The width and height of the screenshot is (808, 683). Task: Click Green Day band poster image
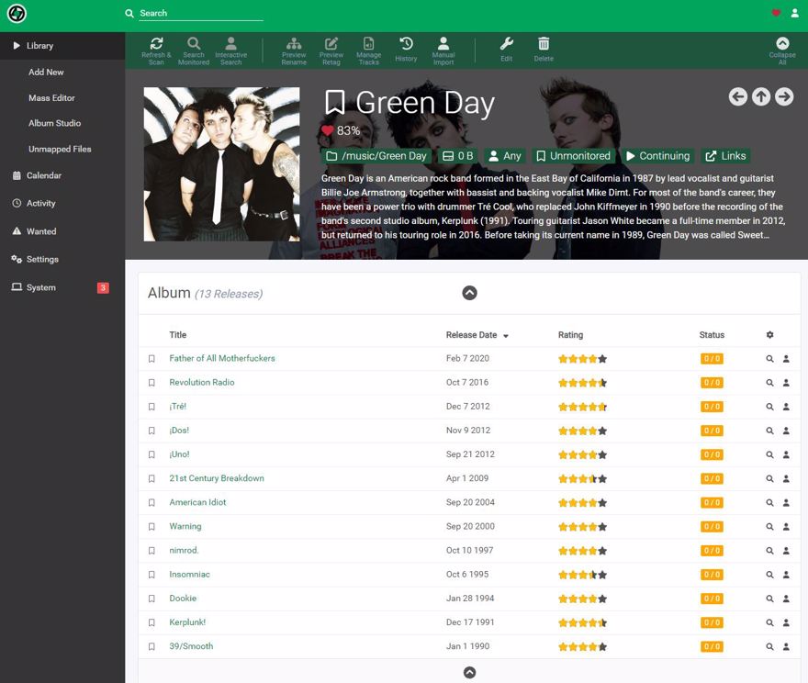tap(221, 163)
